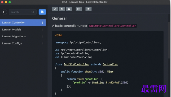Screen dimensions: 171x97
Task: Click the use Illuminate\View\View line
Action: click(73, 57)
